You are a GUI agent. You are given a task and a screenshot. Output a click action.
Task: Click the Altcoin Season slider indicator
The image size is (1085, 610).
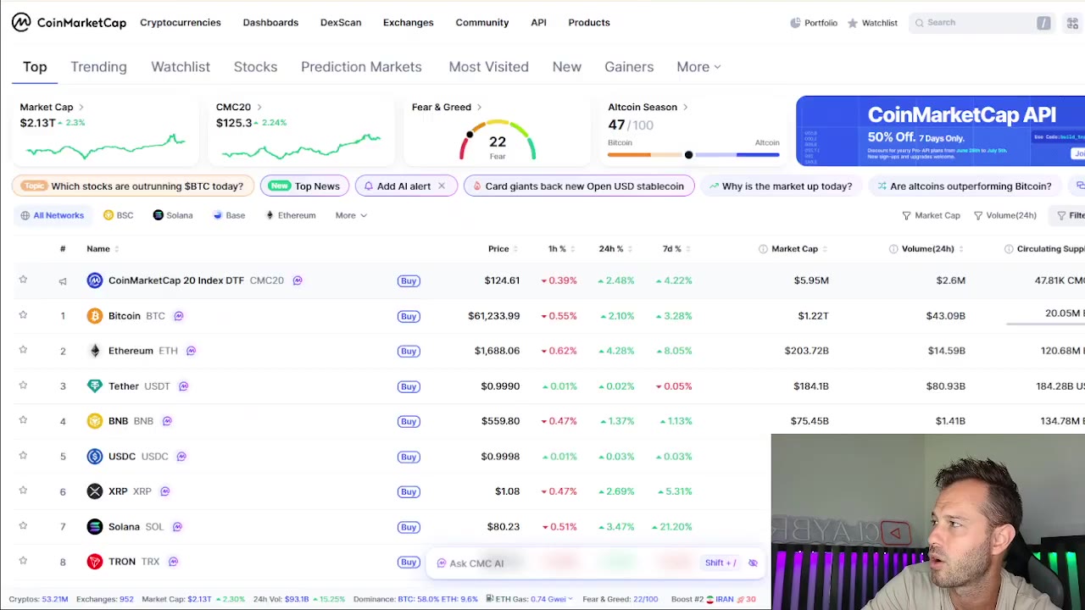coord(688,155)
